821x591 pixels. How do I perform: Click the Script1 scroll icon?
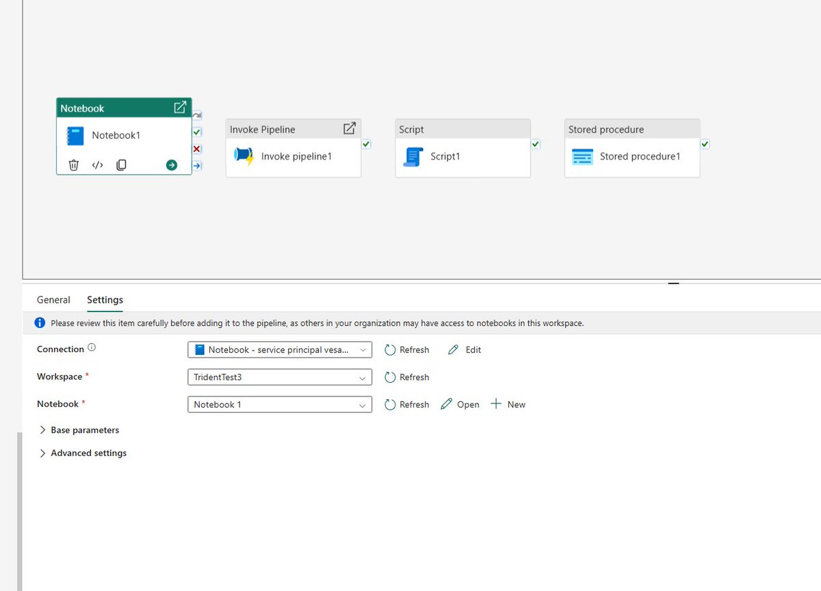(x=413, y=157)
